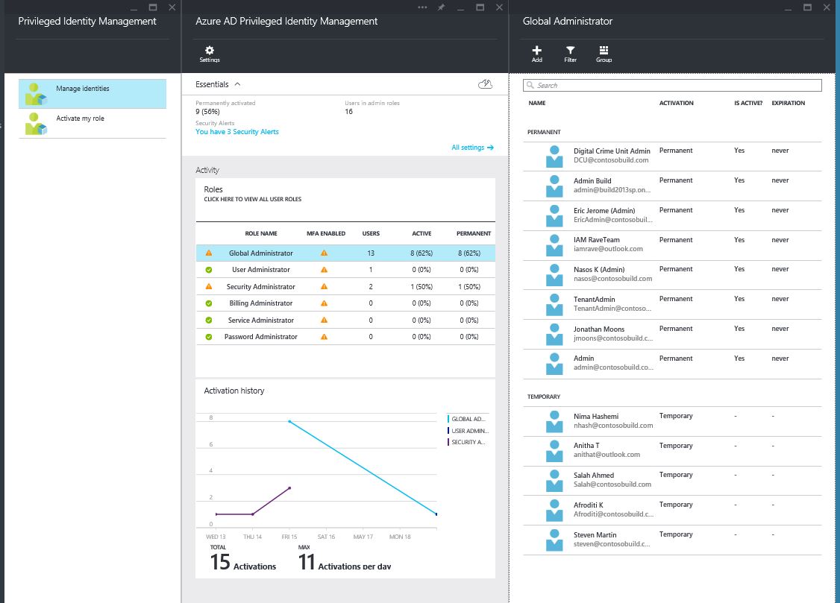840x603 pixels.
Task: Click the Manage identities icon
Action: (x=36, y=94)
